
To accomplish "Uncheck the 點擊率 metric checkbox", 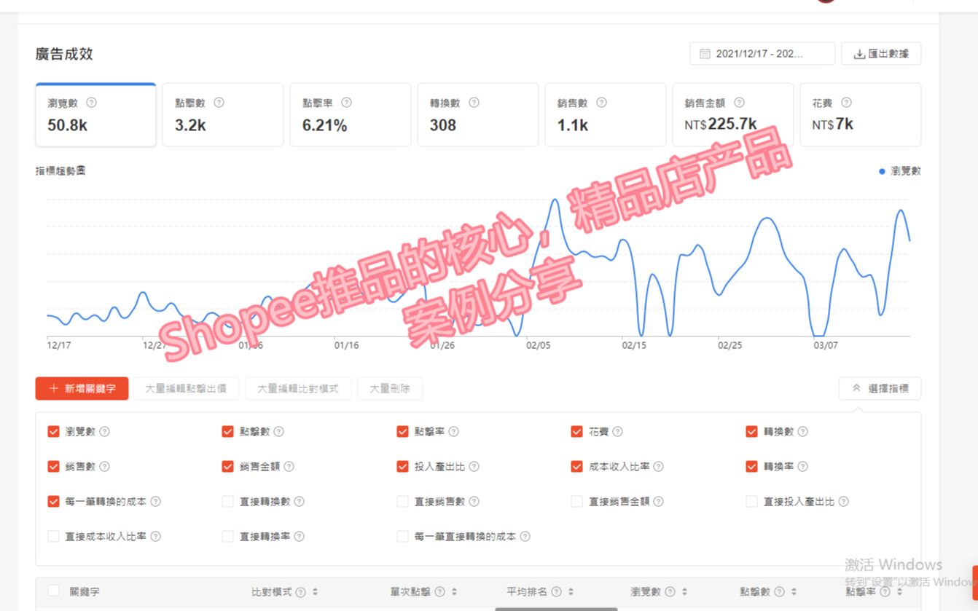I will pos(402,432).
